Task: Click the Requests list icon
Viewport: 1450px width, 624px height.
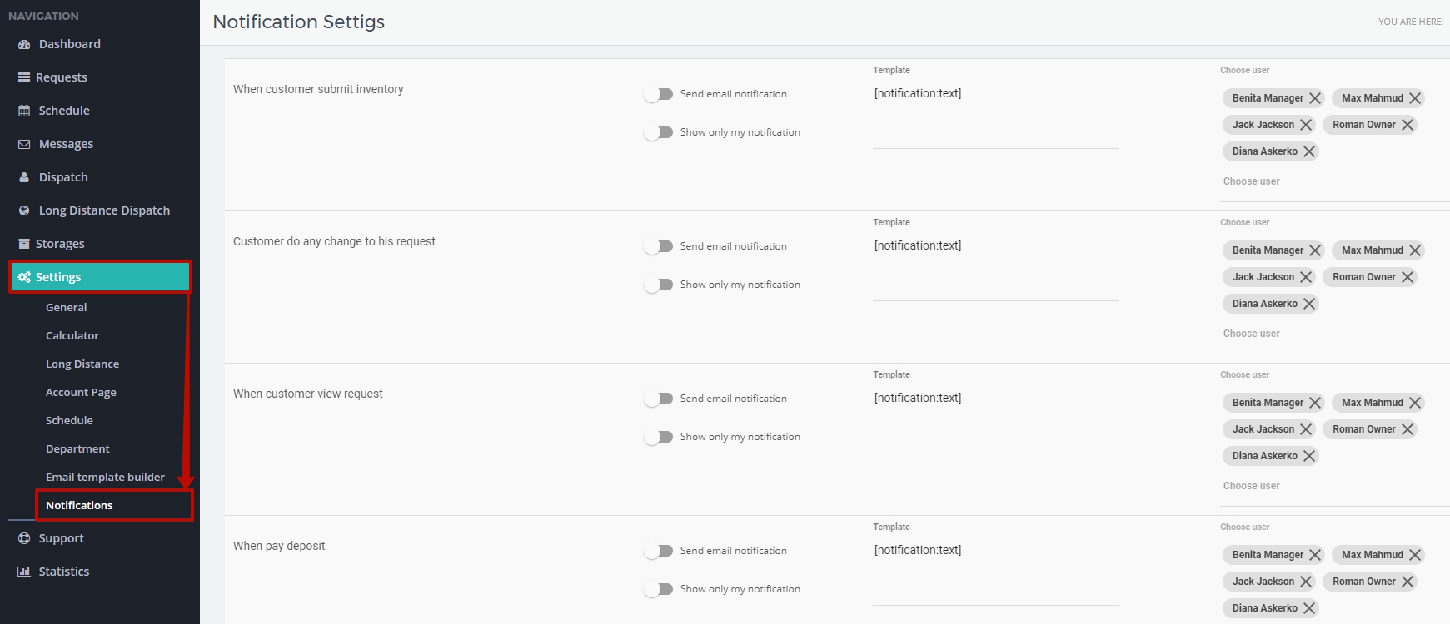Action: (x=24, y=77)
